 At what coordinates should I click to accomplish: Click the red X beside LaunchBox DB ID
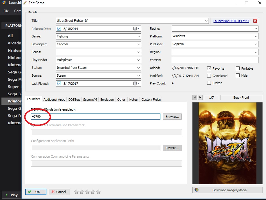255,21
